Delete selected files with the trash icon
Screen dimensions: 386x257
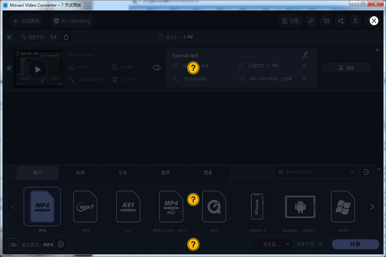tap(66, 37)
